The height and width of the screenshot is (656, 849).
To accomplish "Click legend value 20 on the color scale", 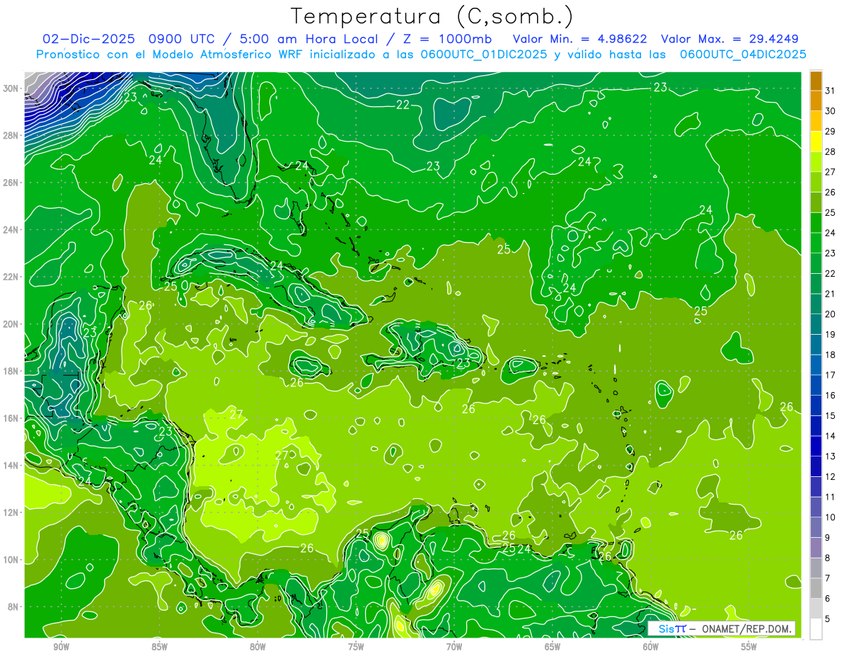I will tap(831, 314).
